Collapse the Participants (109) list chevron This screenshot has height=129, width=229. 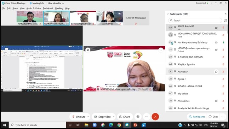point(168,14)
